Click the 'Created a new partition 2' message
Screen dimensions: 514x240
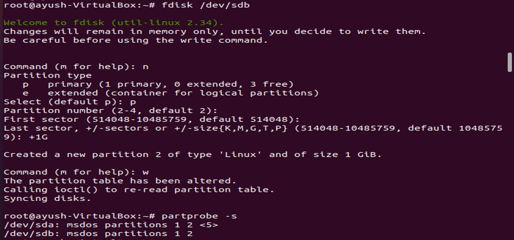tap(192, 155)
